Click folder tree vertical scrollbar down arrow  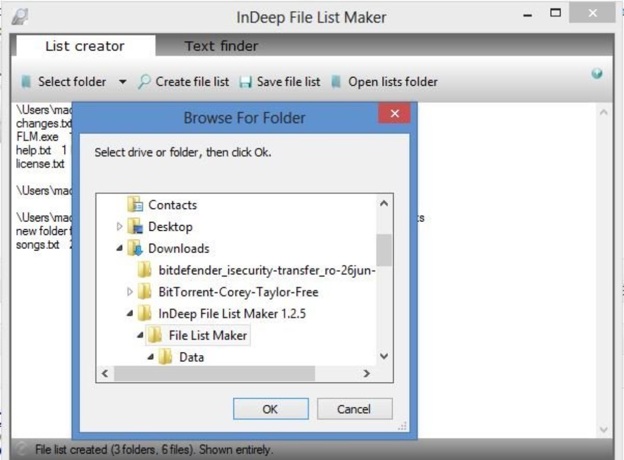click(x=384, y=356)
